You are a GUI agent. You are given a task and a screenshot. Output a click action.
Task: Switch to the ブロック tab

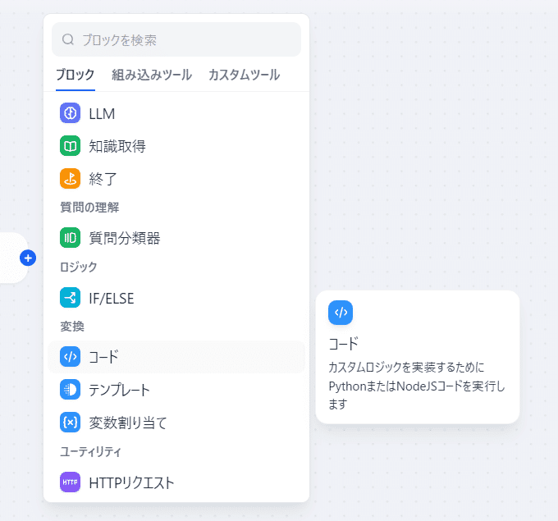click(x=75, y=75)
